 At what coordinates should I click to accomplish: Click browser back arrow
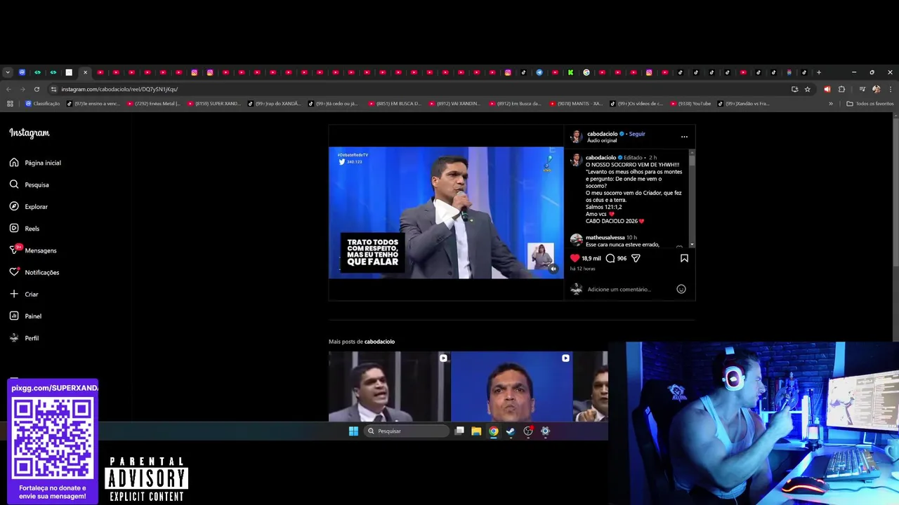coord(8,89)
